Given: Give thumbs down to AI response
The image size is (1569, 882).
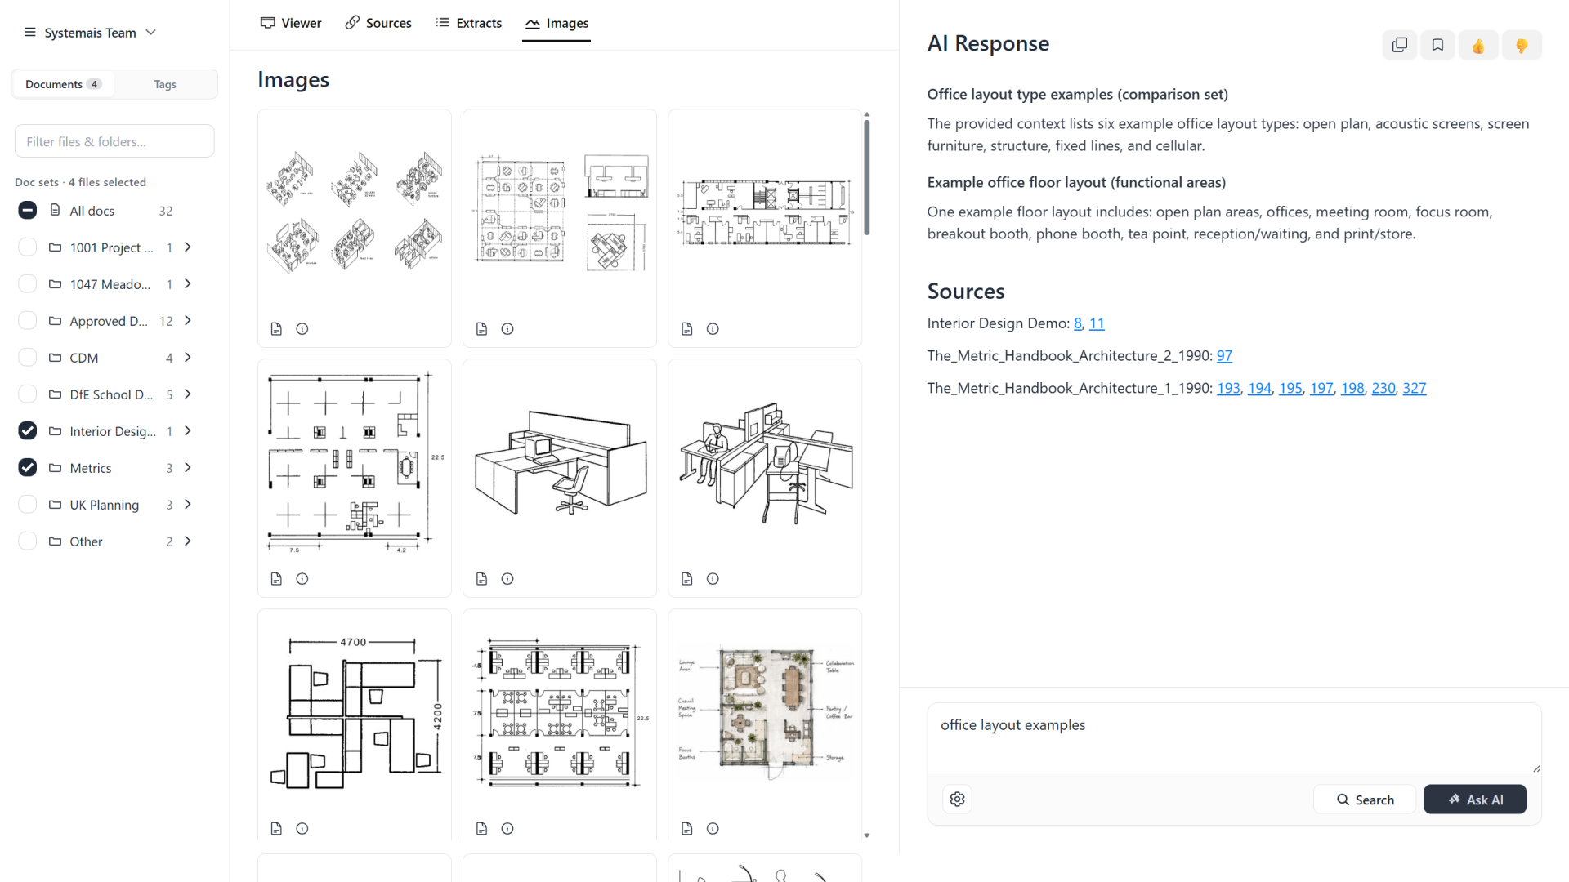Looking at the screenshot, I should 1522,46.
